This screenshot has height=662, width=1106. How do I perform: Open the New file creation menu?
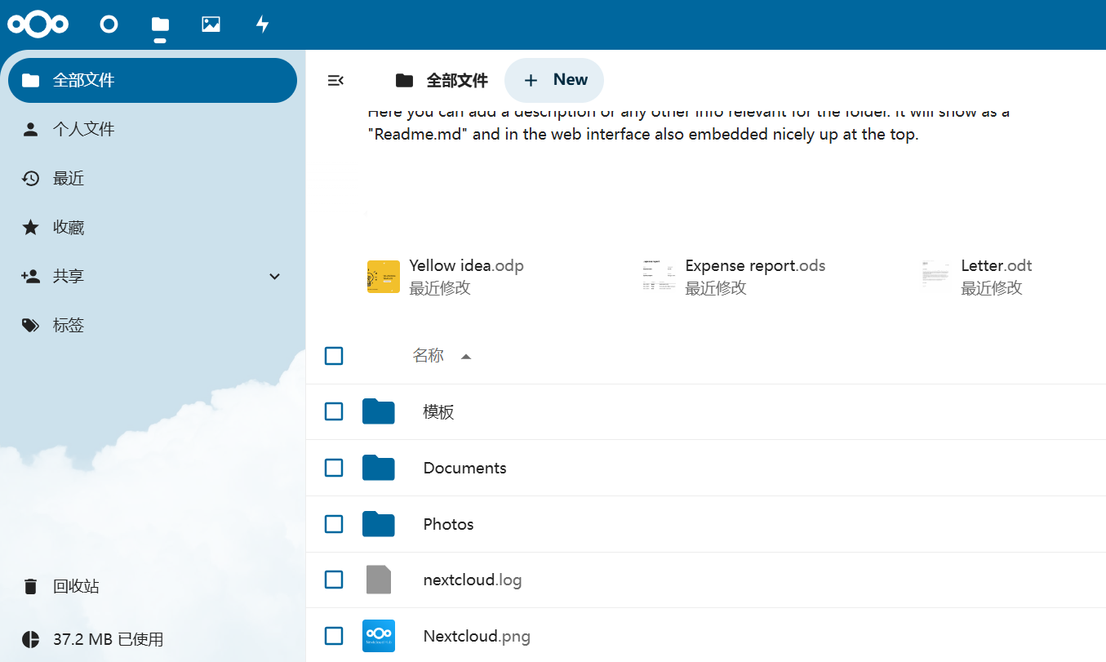[x=554, y=80]
